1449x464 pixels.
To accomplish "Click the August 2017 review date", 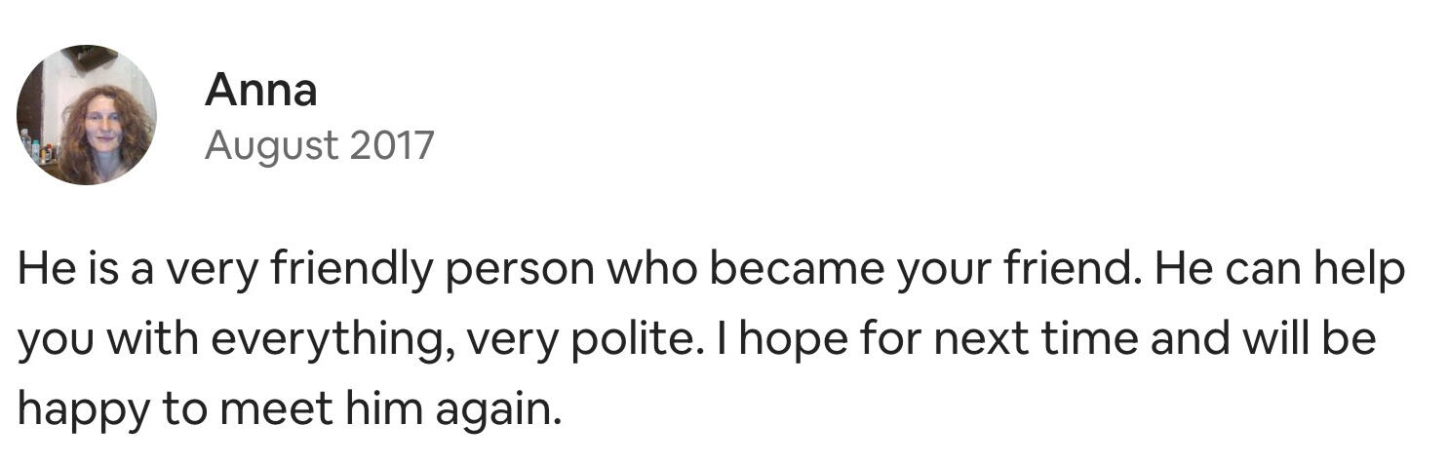I will click(x=319, y=146).
